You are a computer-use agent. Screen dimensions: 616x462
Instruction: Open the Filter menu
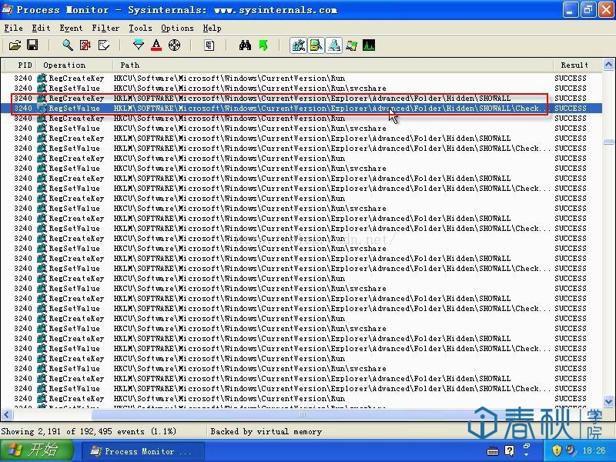[x=105, y=28]
